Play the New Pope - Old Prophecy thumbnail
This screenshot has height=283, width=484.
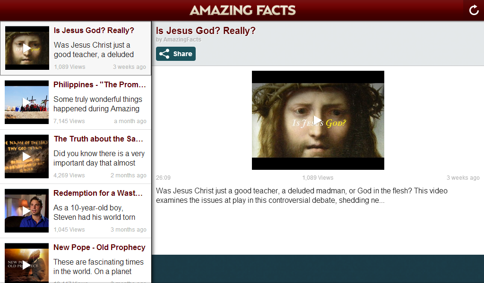point(26,265)
